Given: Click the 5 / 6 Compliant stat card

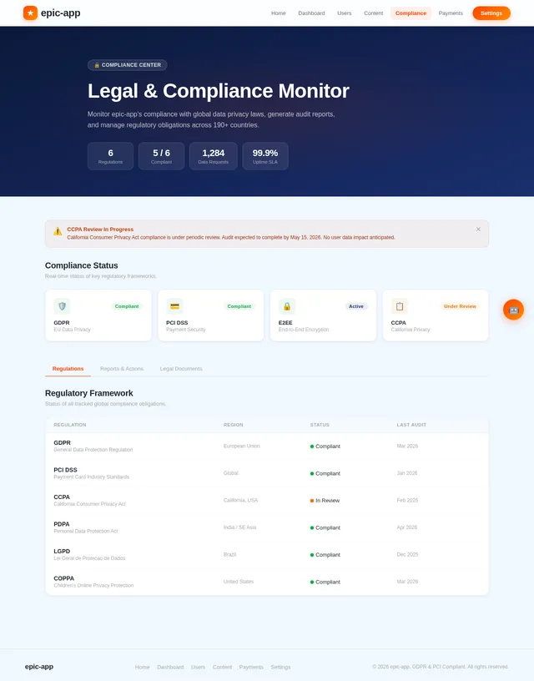Looking at the screenshot, I should (x=162, y=156).
